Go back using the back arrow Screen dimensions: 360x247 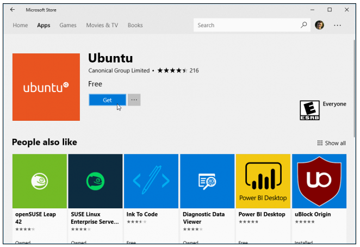click(x=13, y=9)
